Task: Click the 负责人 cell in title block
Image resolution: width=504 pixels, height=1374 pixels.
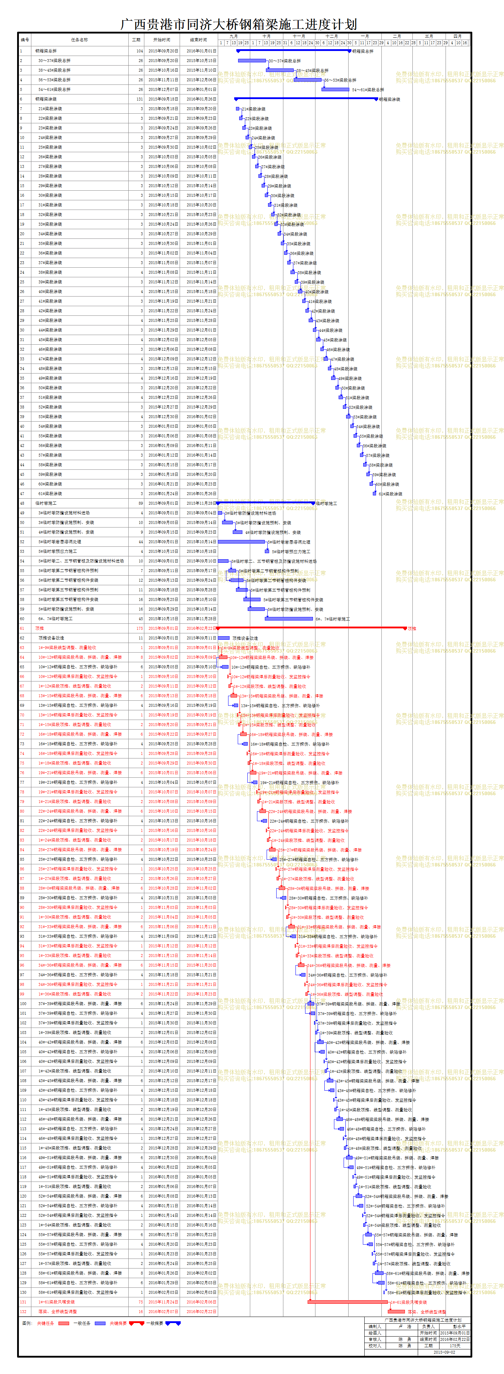Action: 428,1327
